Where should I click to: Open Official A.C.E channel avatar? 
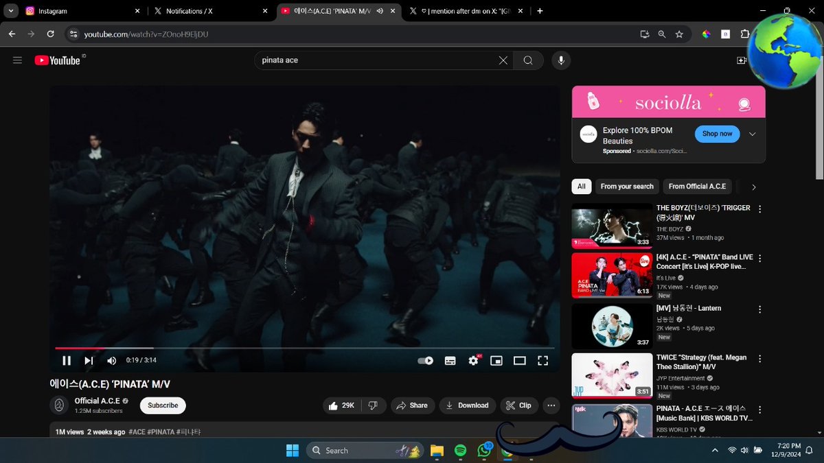click(x=59, y=405)
